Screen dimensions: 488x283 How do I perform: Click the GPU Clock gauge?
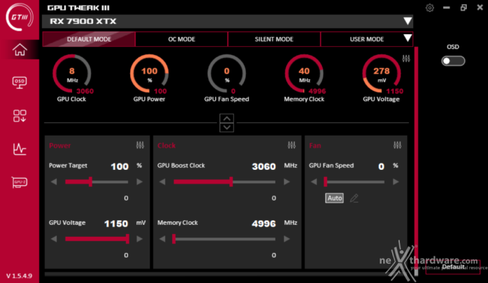72,73
